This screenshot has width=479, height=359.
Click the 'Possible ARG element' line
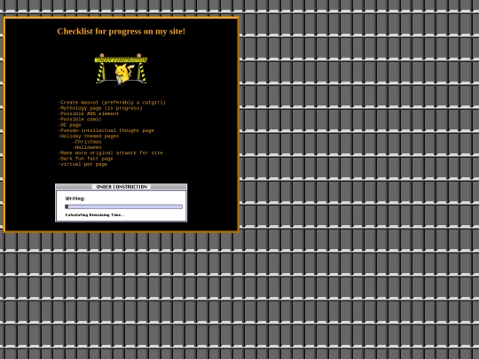tap(89, 113)
